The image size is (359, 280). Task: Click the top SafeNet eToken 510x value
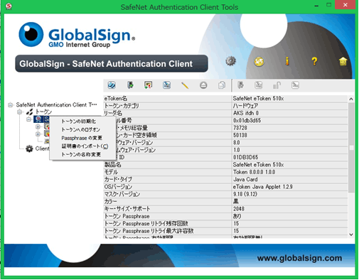[x=258, y=98]
